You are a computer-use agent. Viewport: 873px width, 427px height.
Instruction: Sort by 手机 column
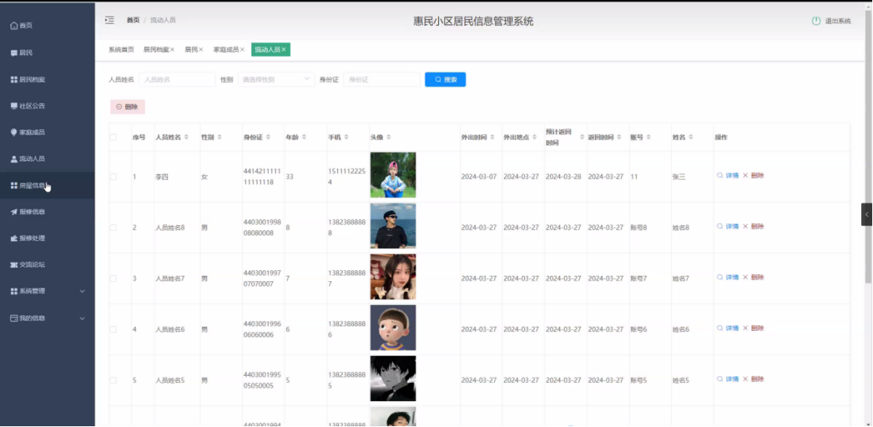[346, 137]
